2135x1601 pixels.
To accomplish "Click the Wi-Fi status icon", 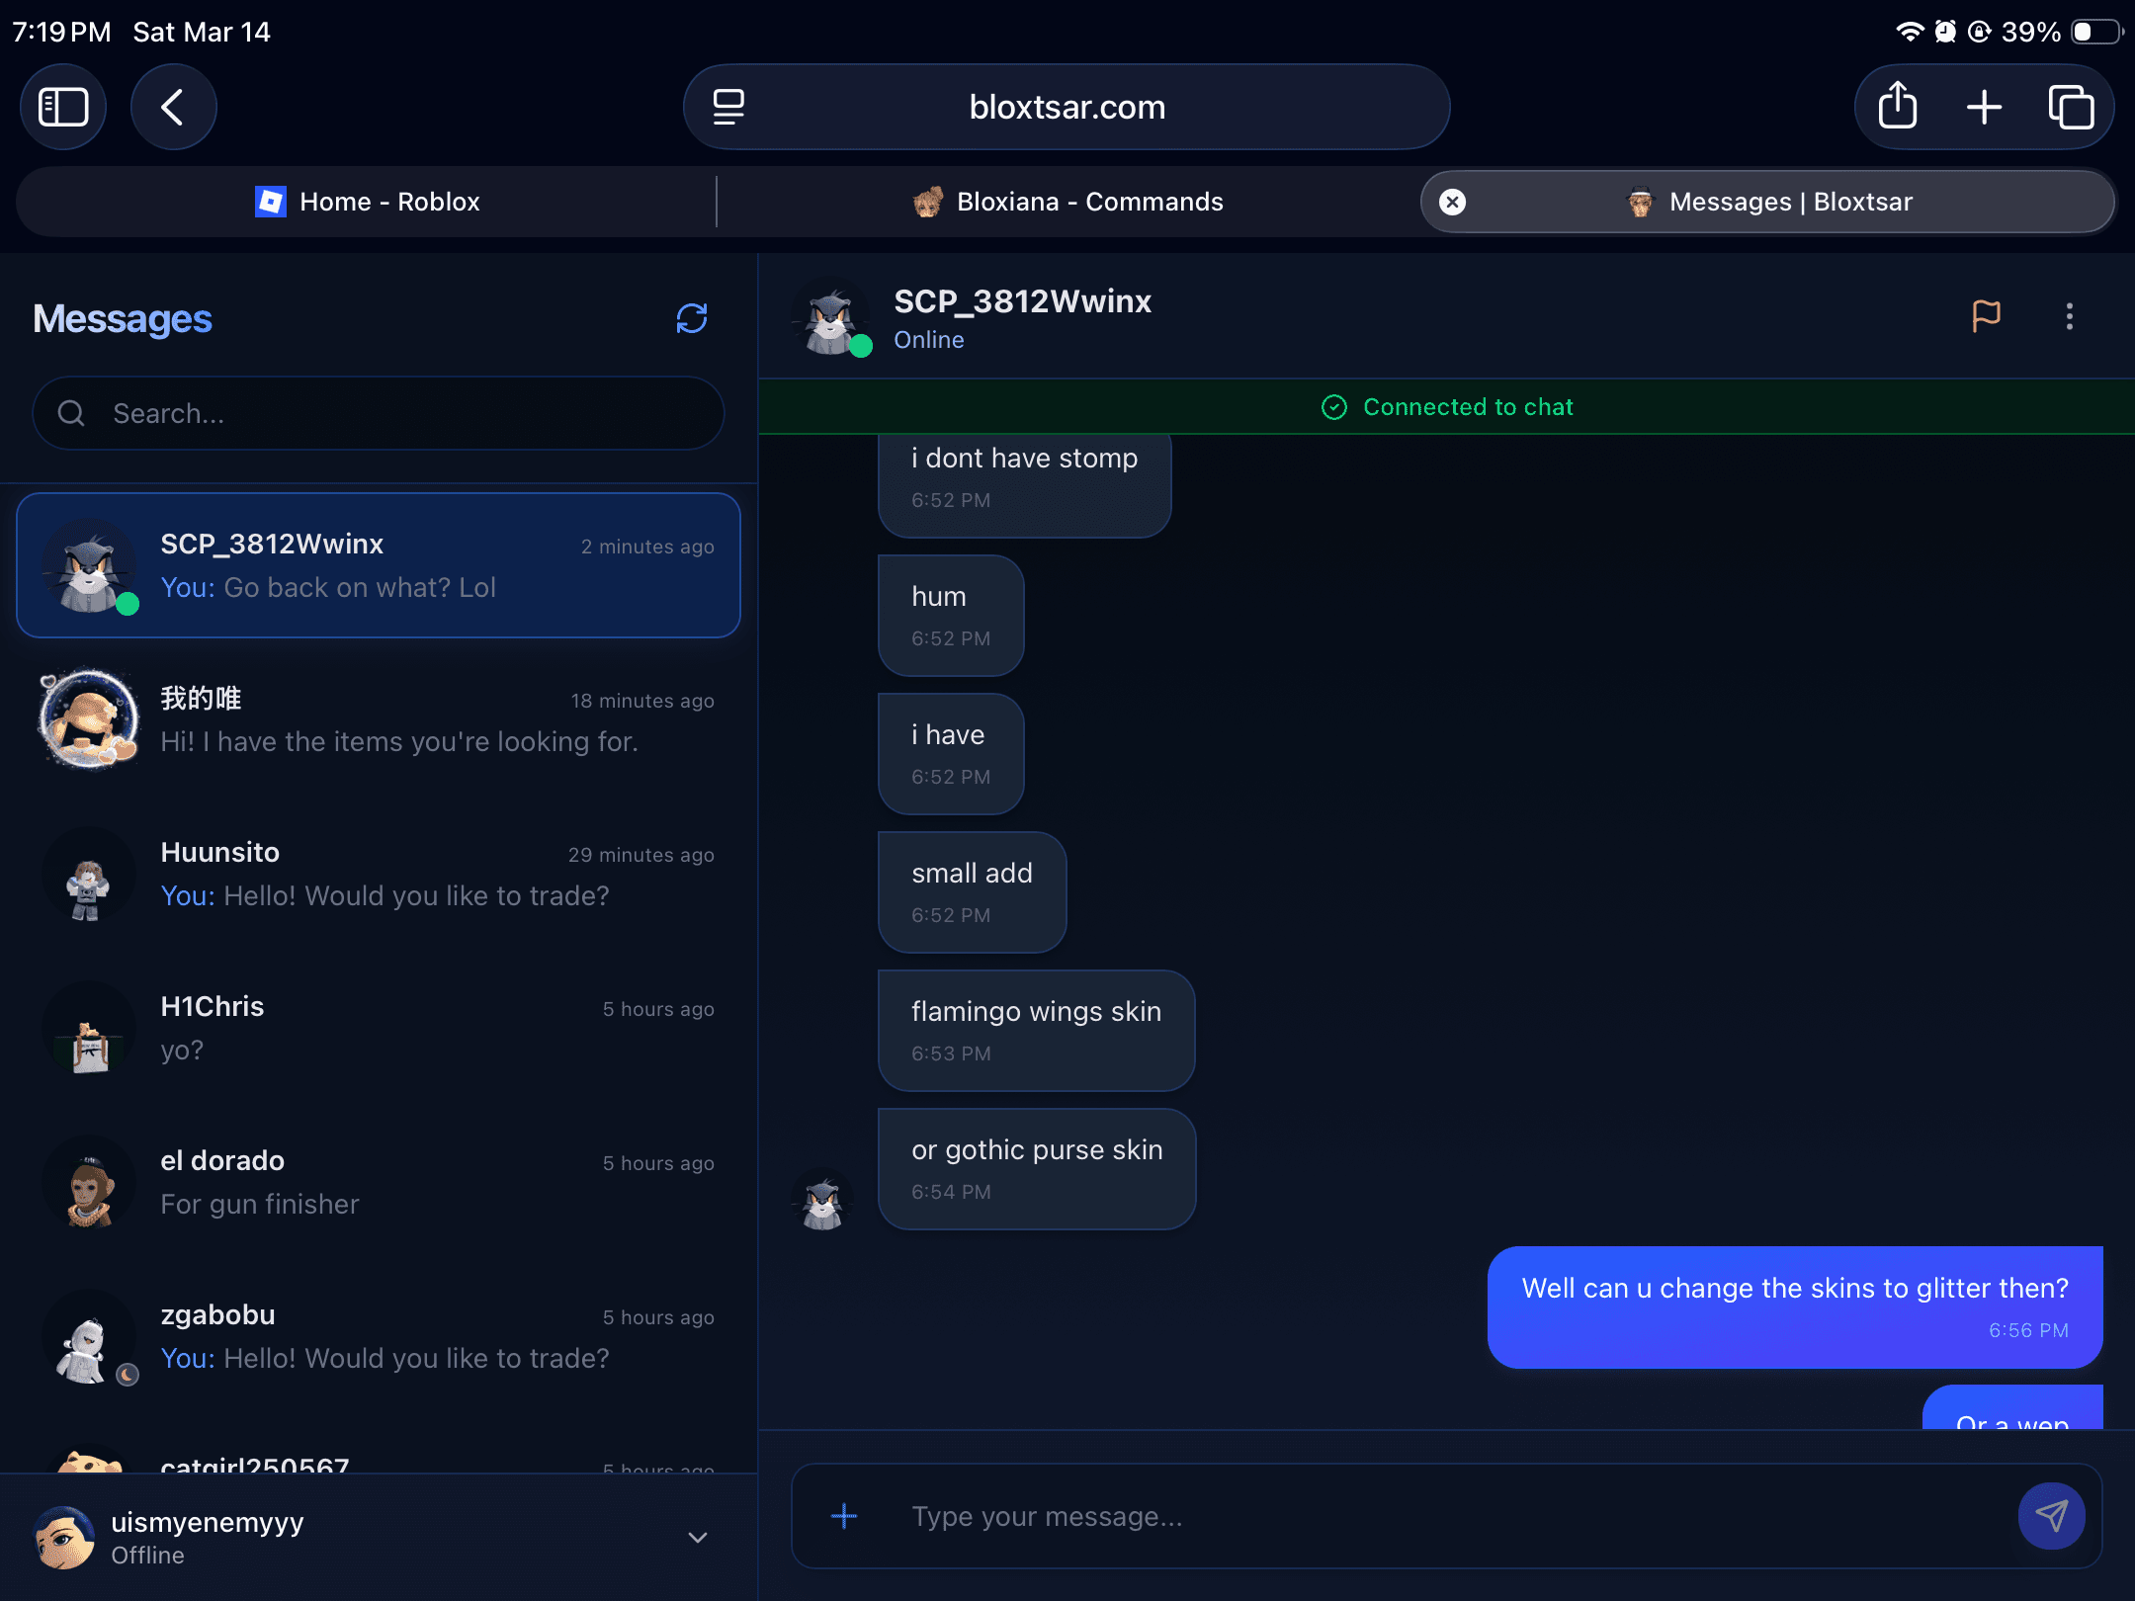I will point(1910,32).
